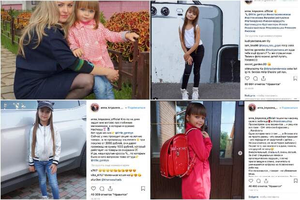Go to next photo with carousel arrow
The height and width of the screenshot is (200, 300).
240,153
